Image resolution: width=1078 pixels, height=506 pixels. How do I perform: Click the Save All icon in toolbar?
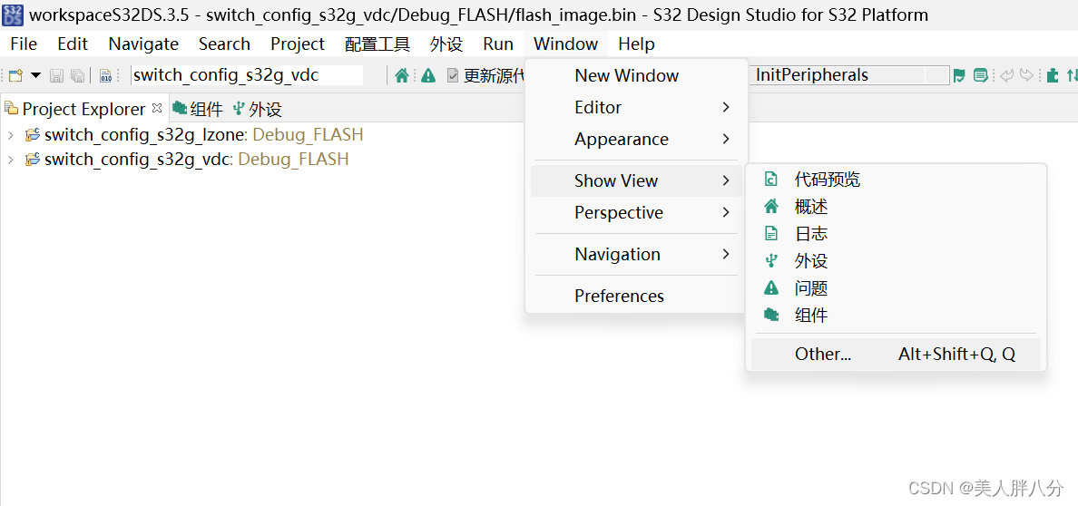[x=77, y=75]
